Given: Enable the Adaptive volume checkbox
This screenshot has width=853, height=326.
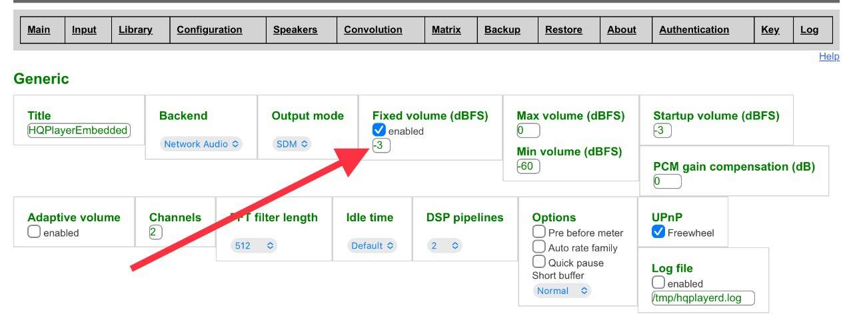Looking at the screenshot, I should coord(34,232).
